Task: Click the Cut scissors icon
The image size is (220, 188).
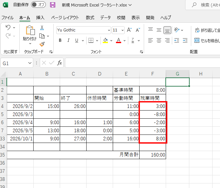Action: [42, 28]
